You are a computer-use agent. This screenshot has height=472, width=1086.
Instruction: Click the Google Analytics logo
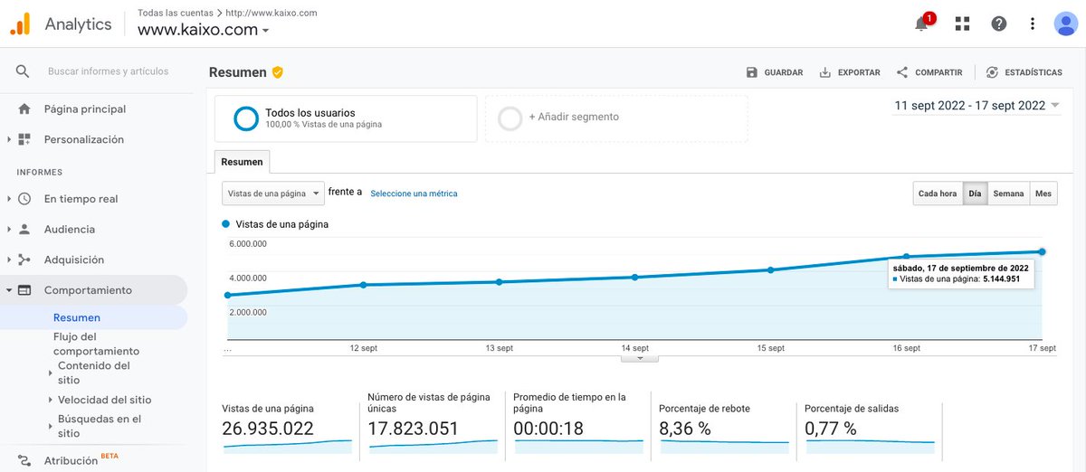(20, 24)
